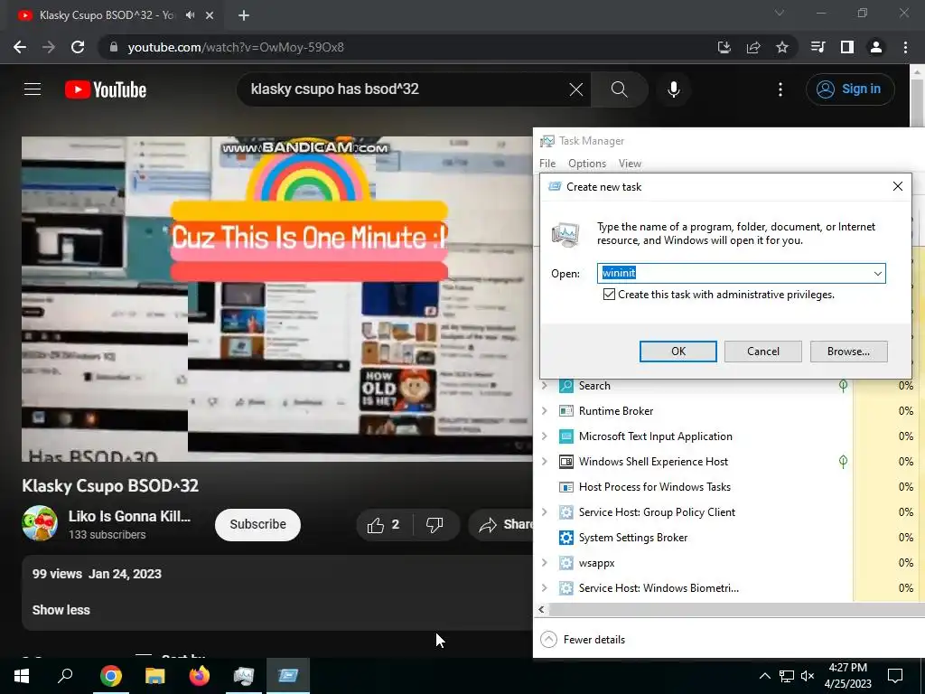Image resolution: width=925 pixels, height=694 pixels.
Task: Expand Service Host: Windows Biometric row
Action: tap(545, 588)
